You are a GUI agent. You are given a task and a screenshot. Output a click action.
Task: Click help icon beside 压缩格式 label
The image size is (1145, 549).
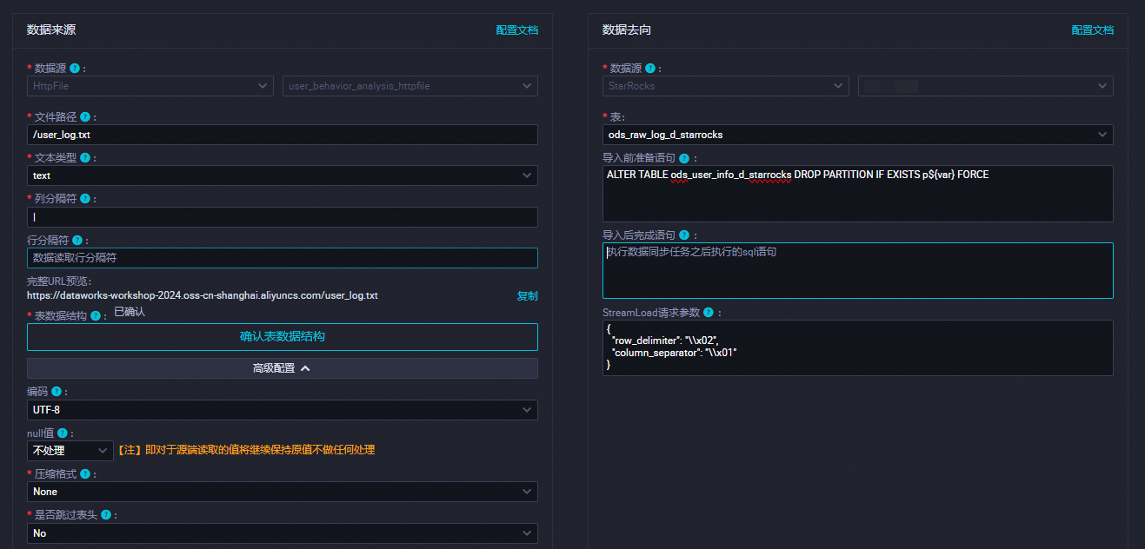tap(85, 474)
